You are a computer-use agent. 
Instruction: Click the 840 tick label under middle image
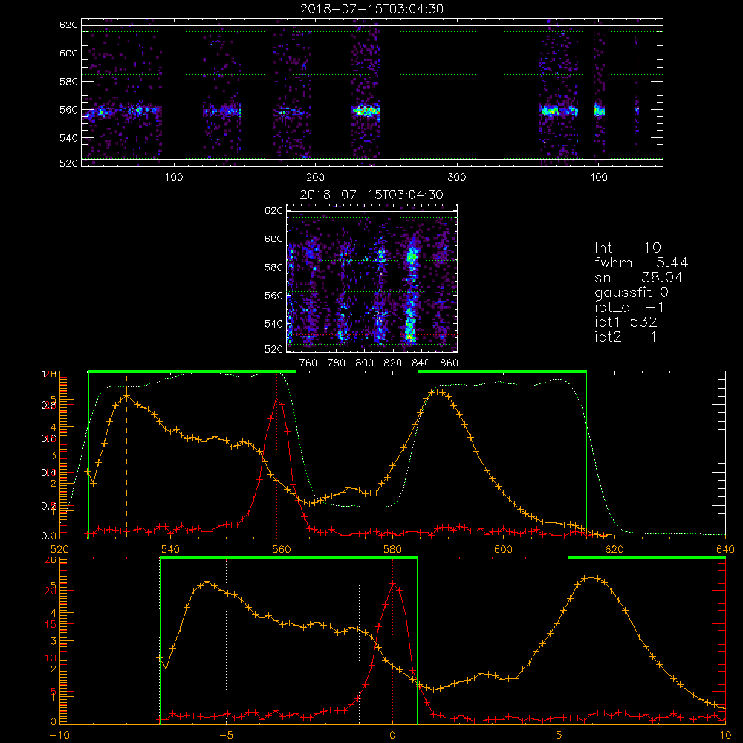tap(421, 363)
